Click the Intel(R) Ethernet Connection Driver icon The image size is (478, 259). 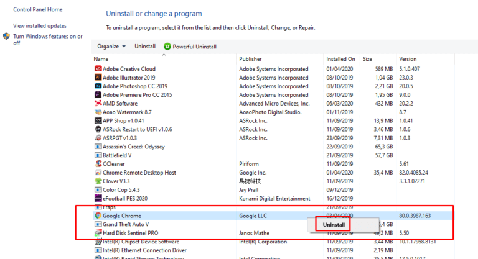[x=98, y=250]
